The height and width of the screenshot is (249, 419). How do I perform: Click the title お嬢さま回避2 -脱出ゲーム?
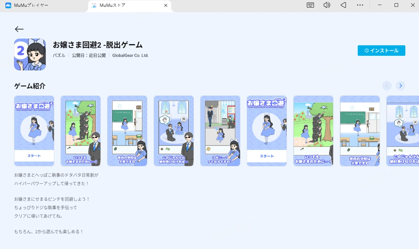[97, 45]
